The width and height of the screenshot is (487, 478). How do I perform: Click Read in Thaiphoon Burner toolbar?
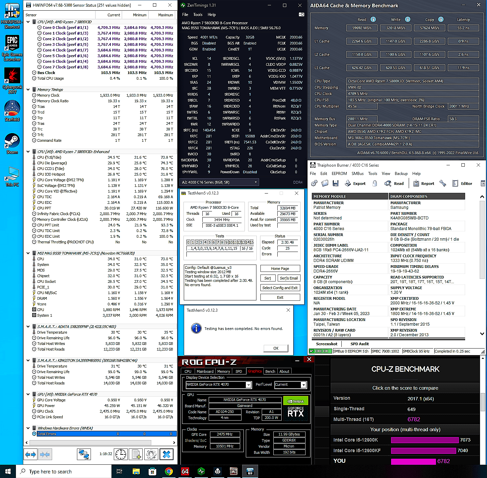point(394,183)
